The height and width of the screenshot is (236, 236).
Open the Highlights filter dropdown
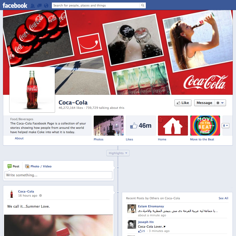(x=118, y=153)
